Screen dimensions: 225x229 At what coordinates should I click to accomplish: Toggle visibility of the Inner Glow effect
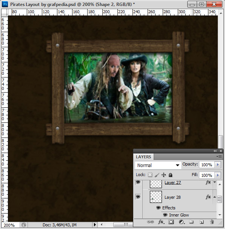(165, 215)
